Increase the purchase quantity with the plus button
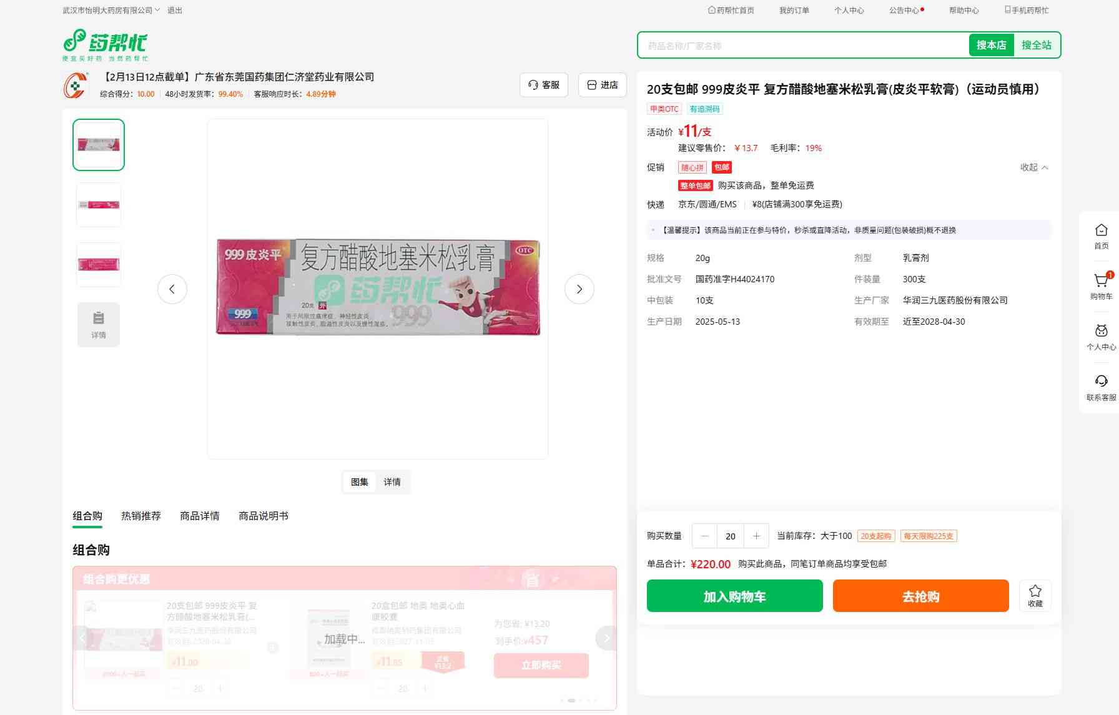 756,536
